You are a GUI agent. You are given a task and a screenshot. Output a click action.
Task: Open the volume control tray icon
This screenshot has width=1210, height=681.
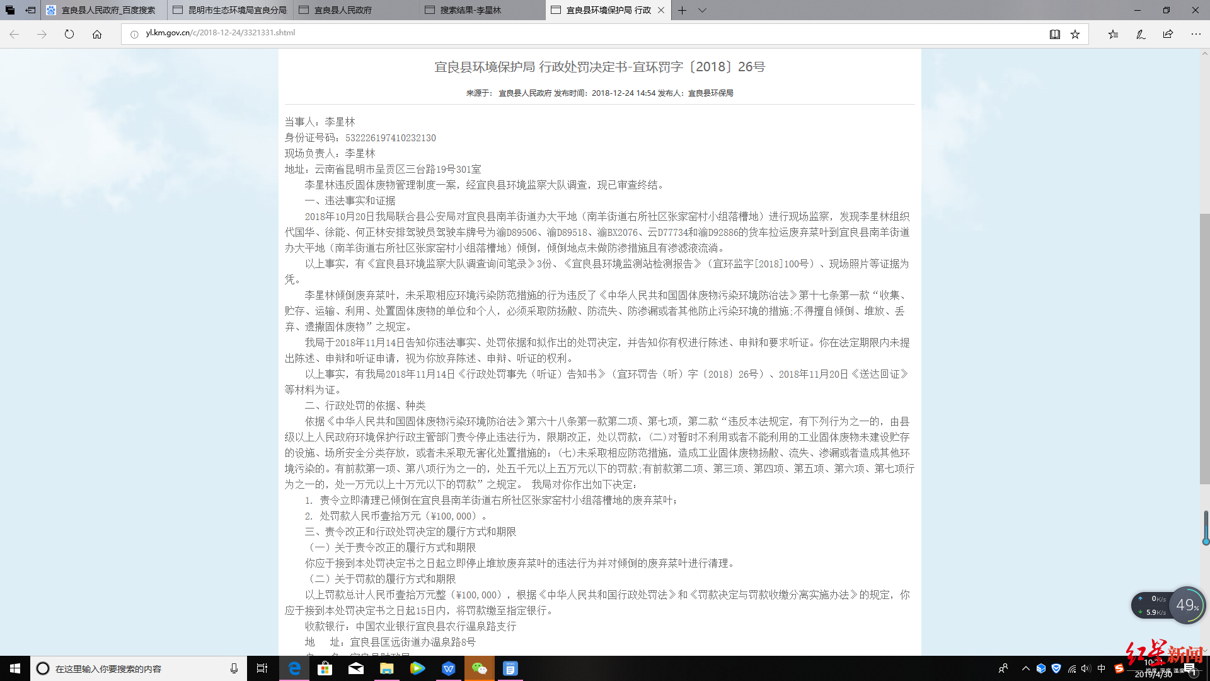pyautogui.click(x=1085, y=668)
